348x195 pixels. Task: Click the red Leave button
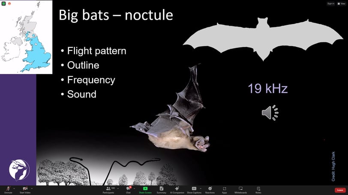(x=340, y=190)
